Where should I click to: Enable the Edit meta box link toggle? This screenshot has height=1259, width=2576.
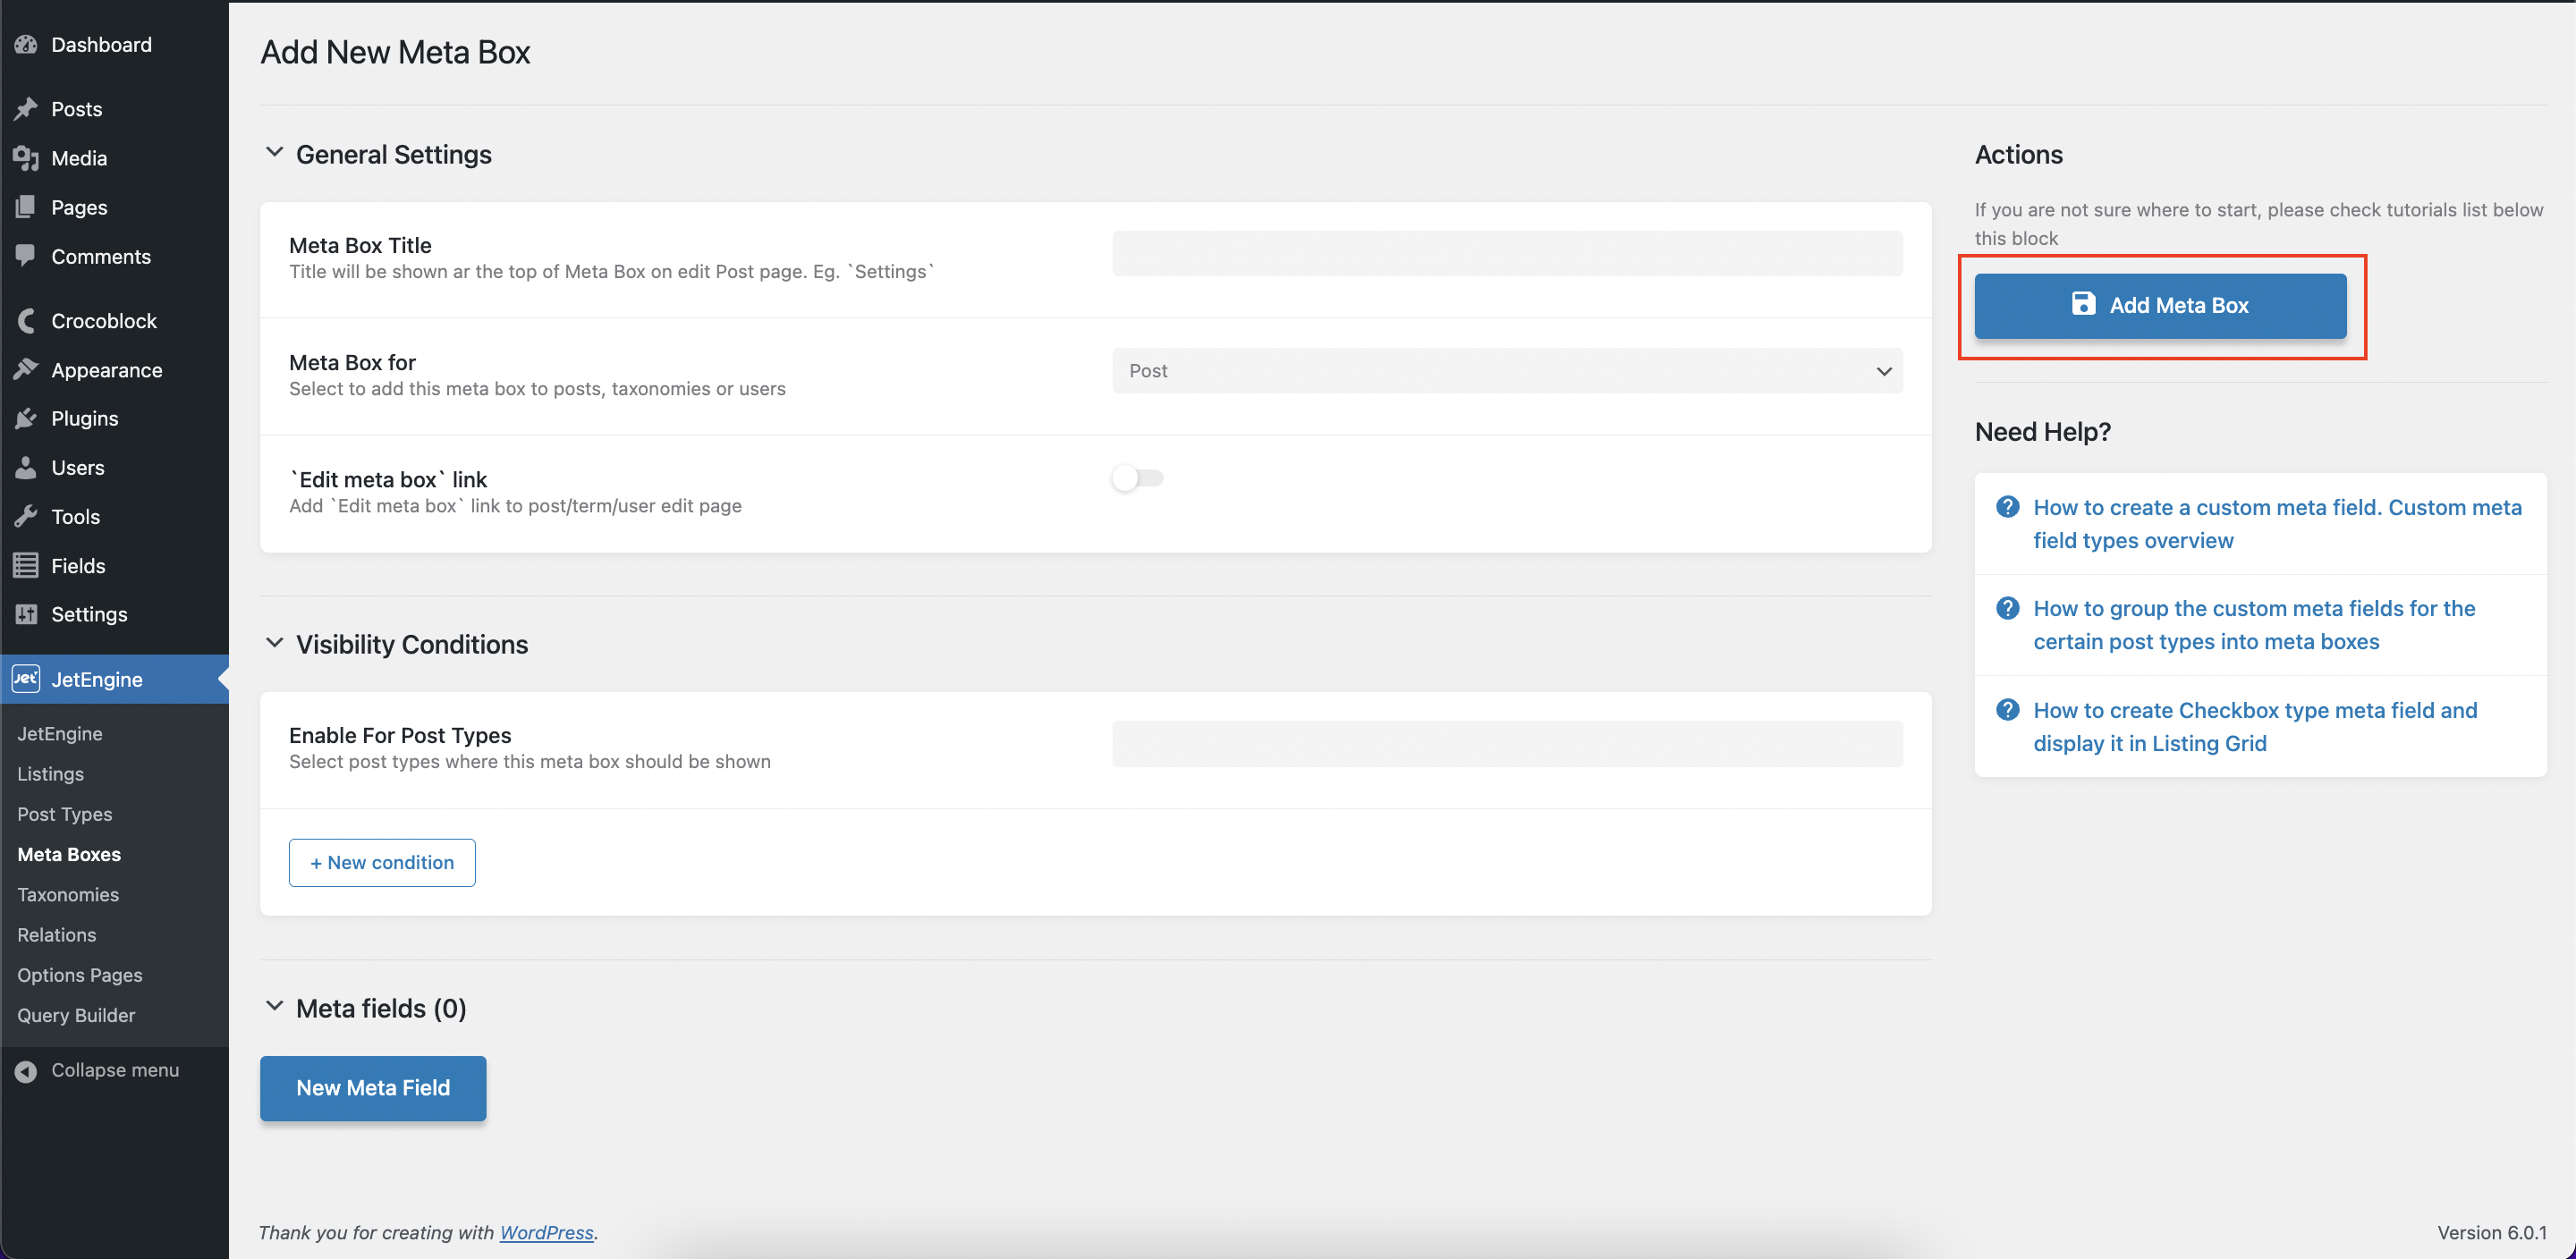(1137, 478)
